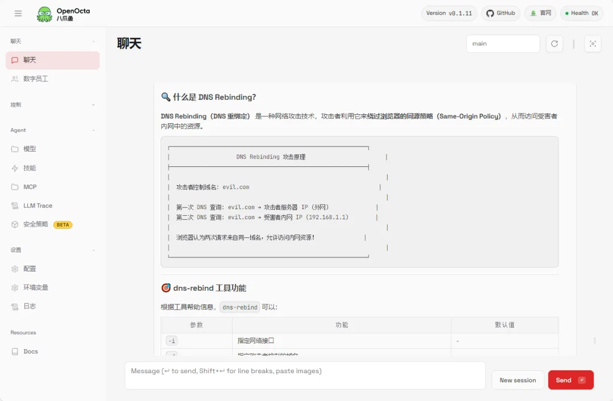
Task: Click the 默认值 table column header
Action: click(x=505, y=325)
